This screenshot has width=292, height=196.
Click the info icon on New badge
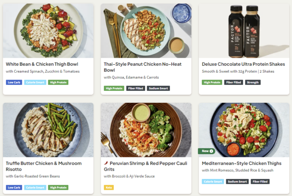[212, 151]
